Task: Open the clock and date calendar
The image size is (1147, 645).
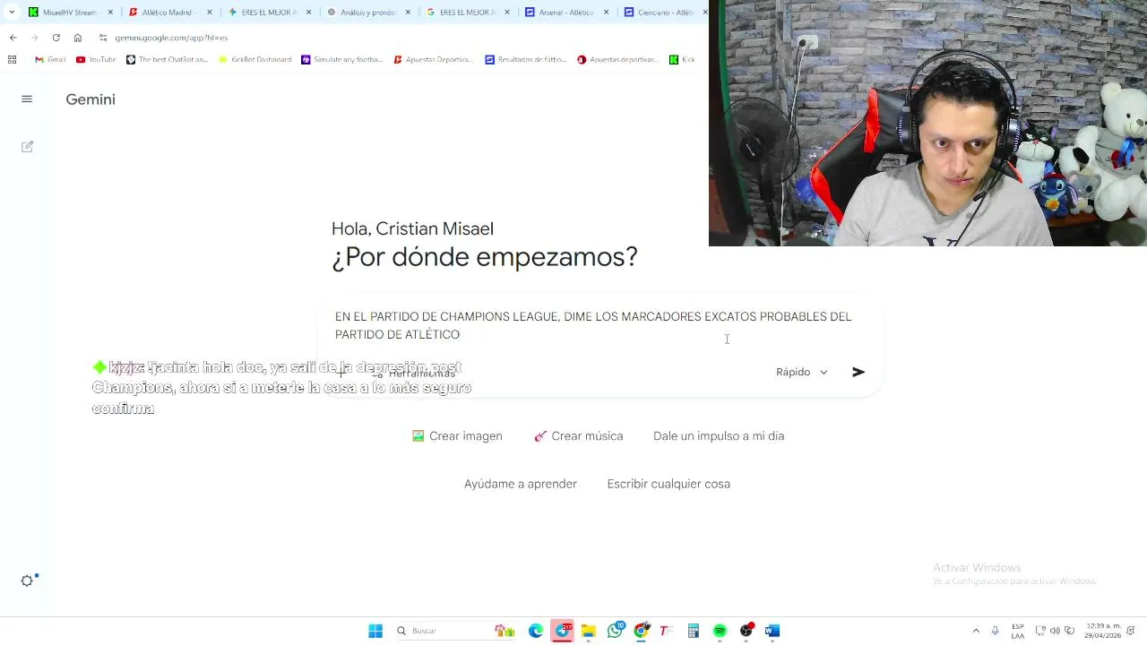Action: 1101,631
